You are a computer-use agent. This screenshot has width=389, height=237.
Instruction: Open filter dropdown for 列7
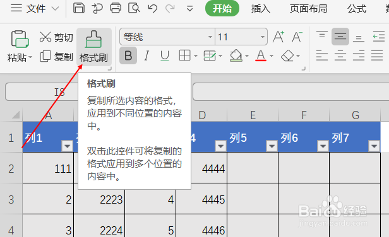click(x=374, y=146)
